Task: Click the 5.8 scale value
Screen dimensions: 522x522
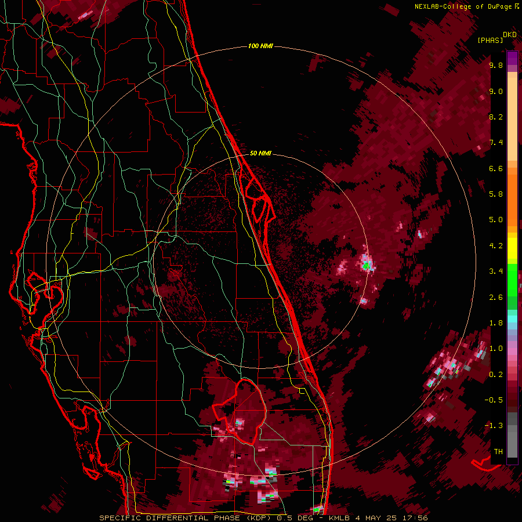Action: pos(496,194)
